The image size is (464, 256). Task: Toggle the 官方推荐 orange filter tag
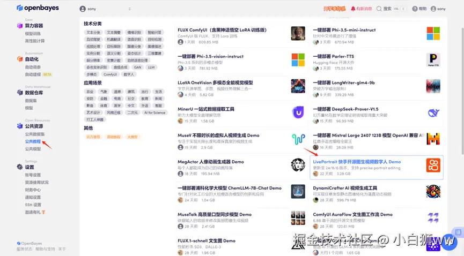click(x=93, y=137)
